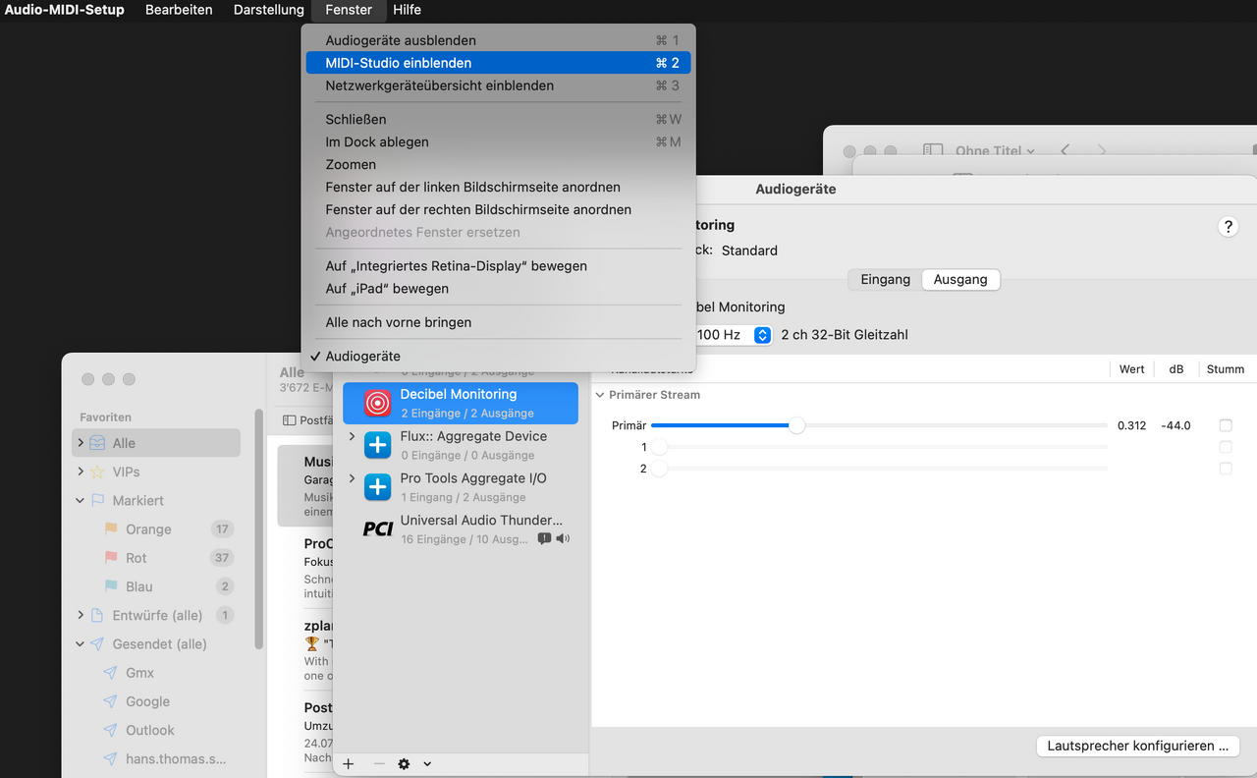1257x778 pixels.
Task: Click the help question mark in Audiogeräte
Action: pos(1228,227)
